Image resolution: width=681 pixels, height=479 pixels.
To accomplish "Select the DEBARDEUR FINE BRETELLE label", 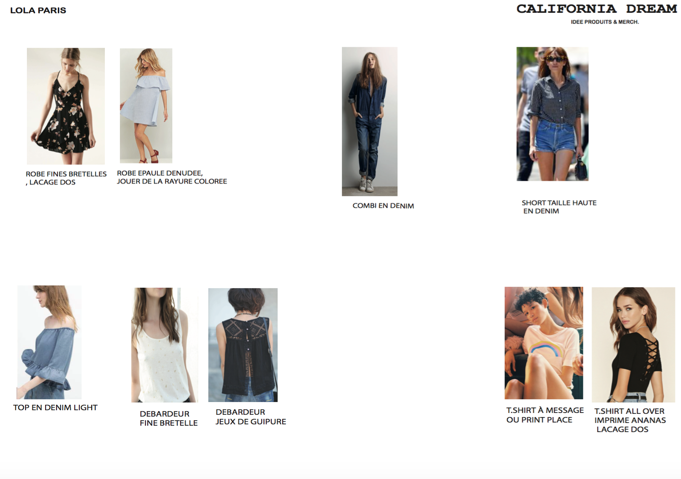I will click(169, 418).
